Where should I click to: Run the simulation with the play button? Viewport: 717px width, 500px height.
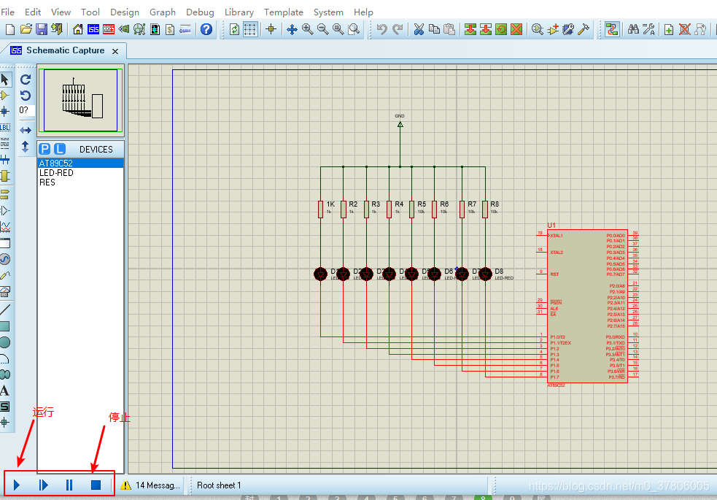tap(17, 485)
